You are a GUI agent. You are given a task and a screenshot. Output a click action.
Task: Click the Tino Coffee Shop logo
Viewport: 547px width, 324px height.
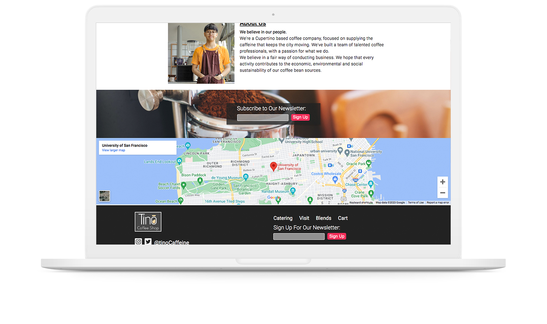coord(148,222)
